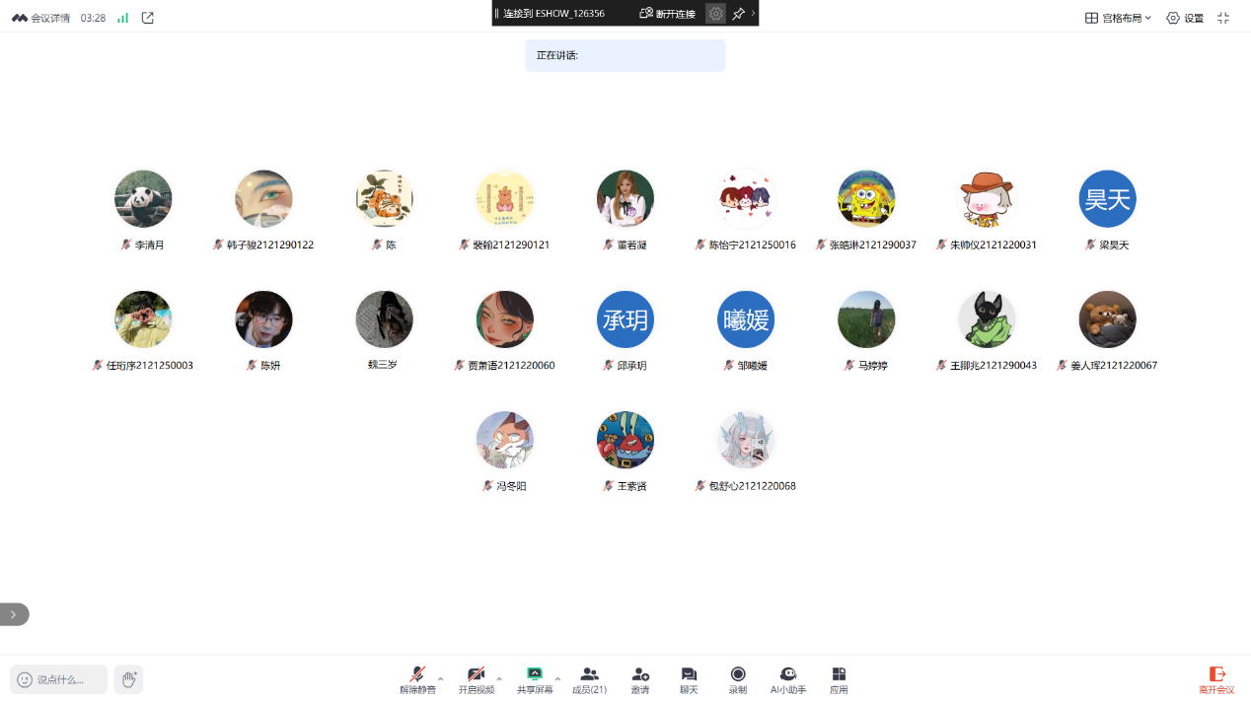Turn on the camera (开启视频)
Screen dimensions: 1251x704
[x=476, y=678]
